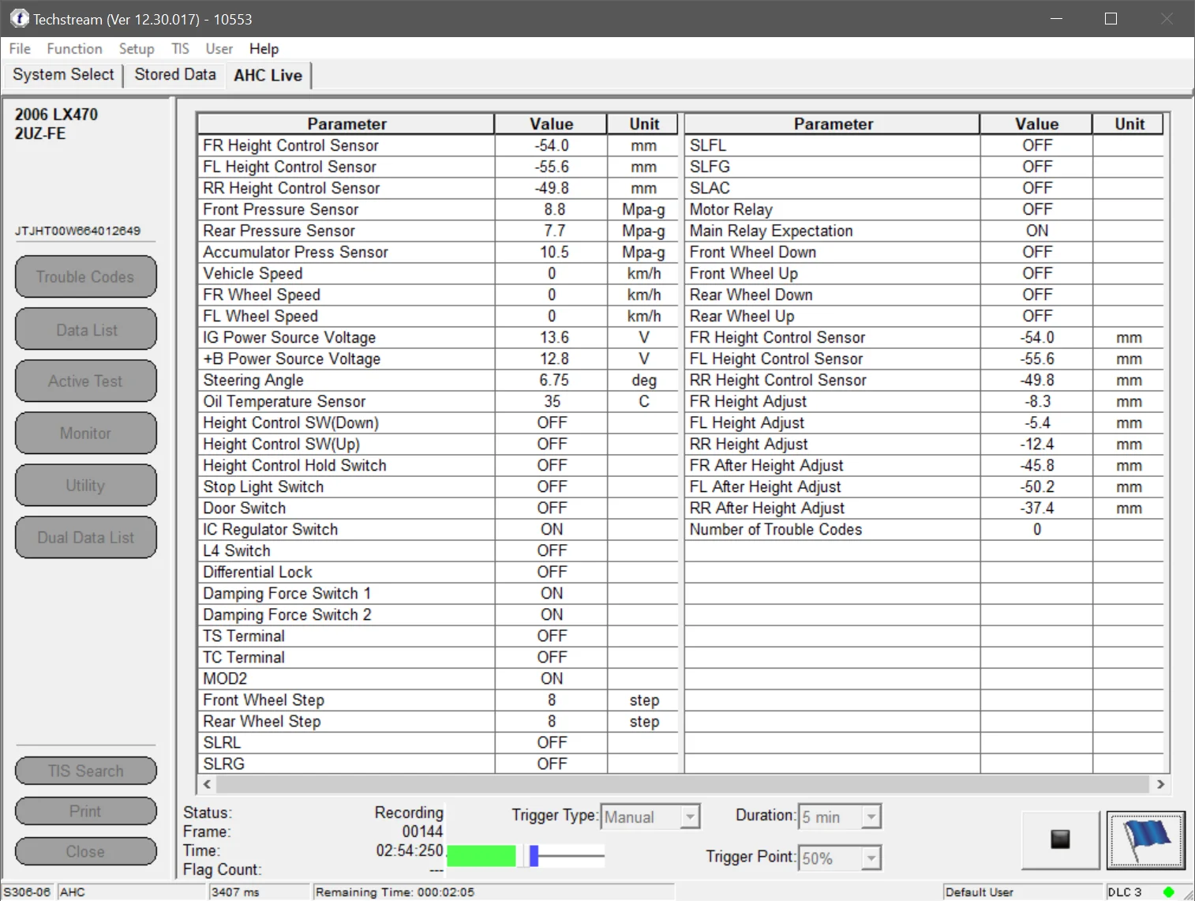This screenshot has height=901, width=1195.
Task: Open the Active Test button
Action: click(x=85, y=381)
